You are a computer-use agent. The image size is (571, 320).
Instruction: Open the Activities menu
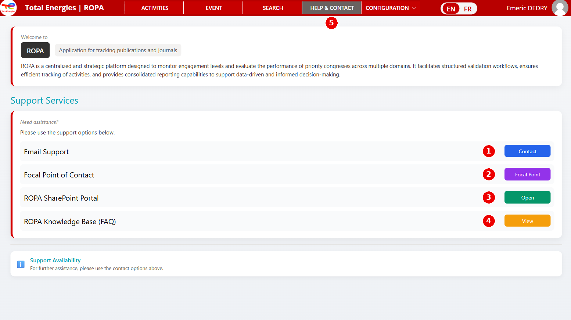(x=155, y=8)
